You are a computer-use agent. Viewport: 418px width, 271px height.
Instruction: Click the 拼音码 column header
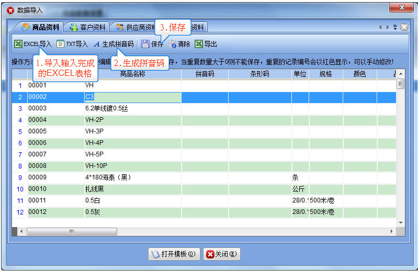pos(205,74)
